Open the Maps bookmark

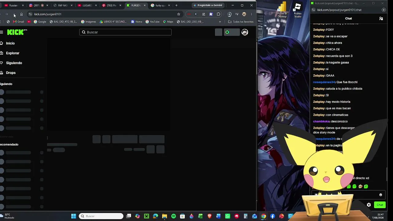tap(168, 22)
